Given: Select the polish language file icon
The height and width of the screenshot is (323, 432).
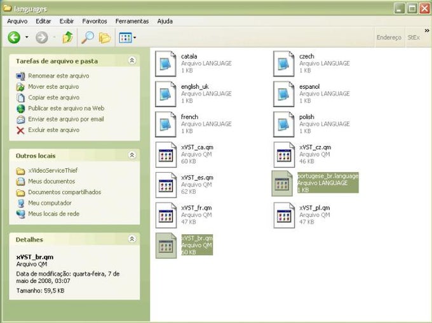Looking at the screenshot, I should pos(284,124).
